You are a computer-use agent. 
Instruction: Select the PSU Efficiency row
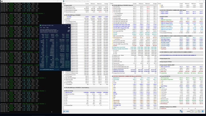pos(181,104)
